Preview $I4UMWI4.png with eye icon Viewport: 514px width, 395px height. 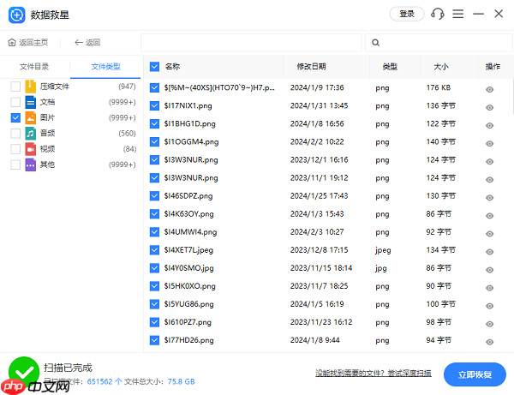click(x=490, y=234)
